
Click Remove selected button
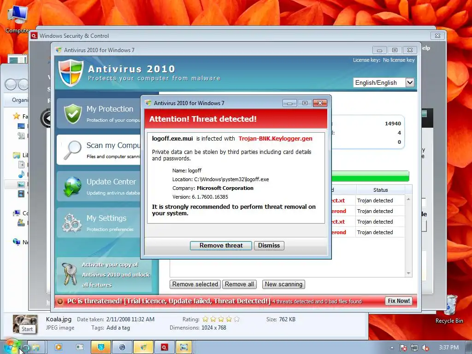195,284
